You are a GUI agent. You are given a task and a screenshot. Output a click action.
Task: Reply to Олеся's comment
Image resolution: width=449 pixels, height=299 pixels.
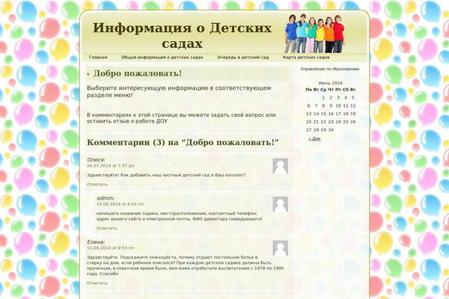(x=97, y=185)
